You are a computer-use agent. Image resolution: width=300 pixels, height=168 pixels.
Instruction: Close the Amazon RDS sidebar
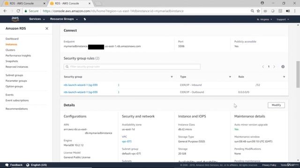47,28
